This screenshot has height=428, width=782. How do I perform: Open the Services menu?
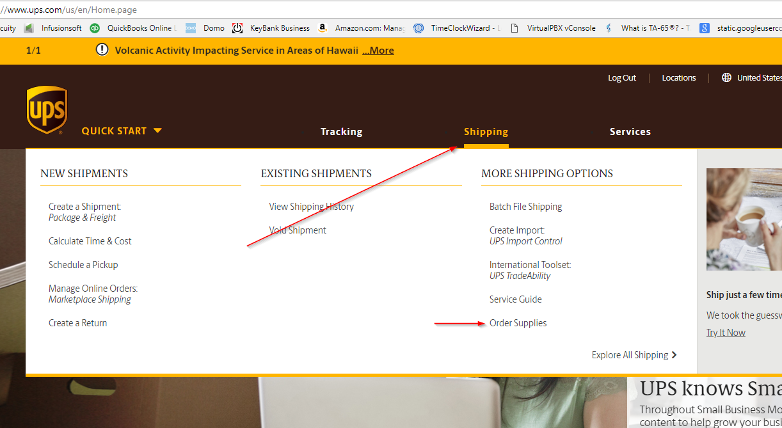[x=630, y=132]
